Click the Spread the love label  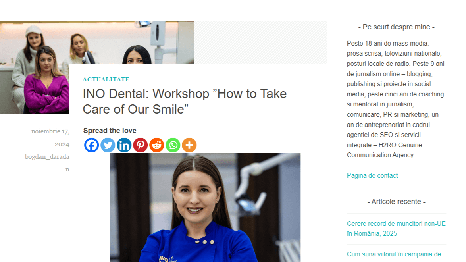click(x=110, y=131)
